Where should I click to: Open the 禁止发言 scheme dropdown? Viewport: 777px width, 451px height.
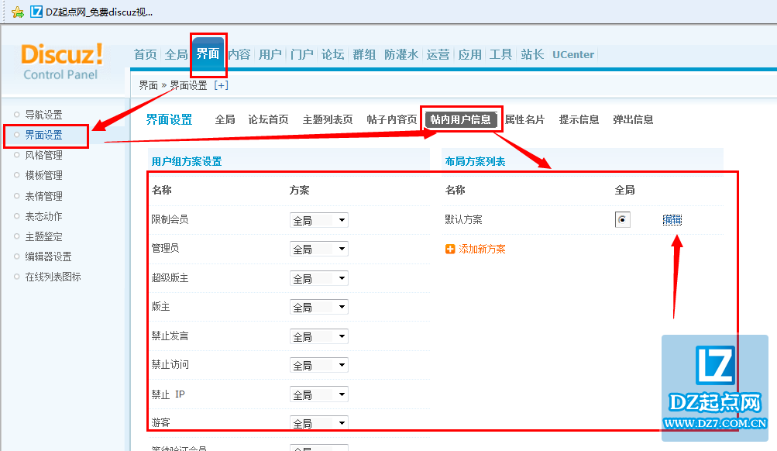[318, 337]
